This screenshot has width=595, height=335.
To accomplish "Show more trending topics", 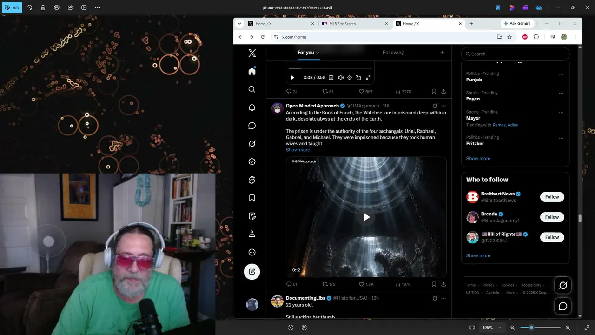I will [478, 159].
